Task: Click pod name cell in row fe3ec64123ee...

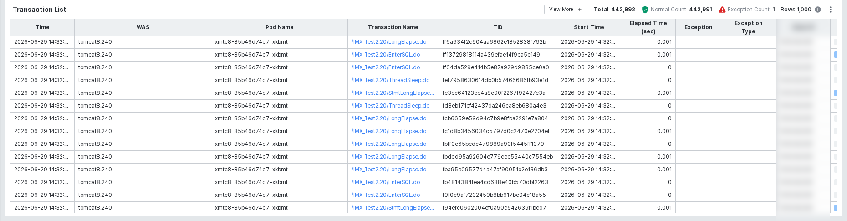Action: point(279,93)
